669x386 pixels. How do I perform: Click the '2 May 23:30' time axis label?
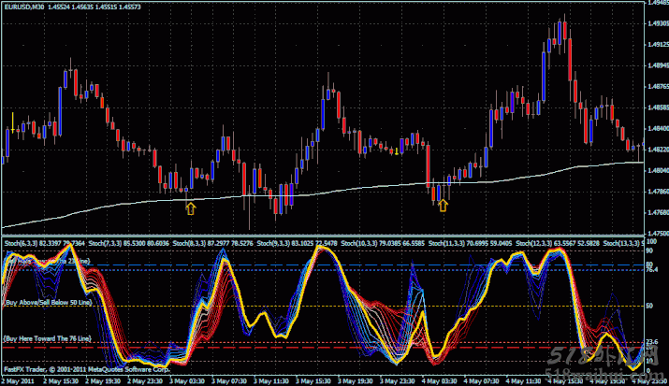(x=145, y=381)
